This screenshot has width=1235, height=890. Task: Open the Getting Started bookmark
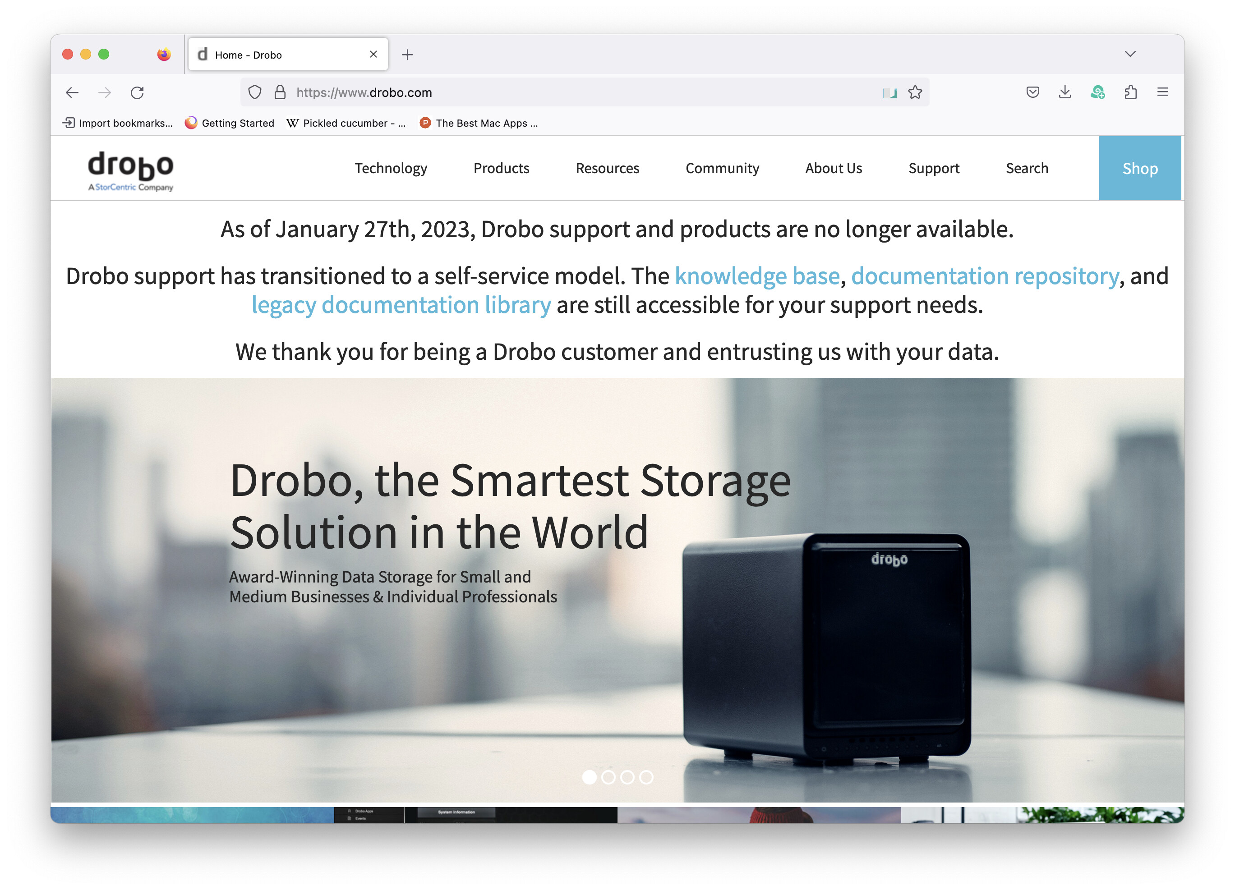[x=229, y=123]
